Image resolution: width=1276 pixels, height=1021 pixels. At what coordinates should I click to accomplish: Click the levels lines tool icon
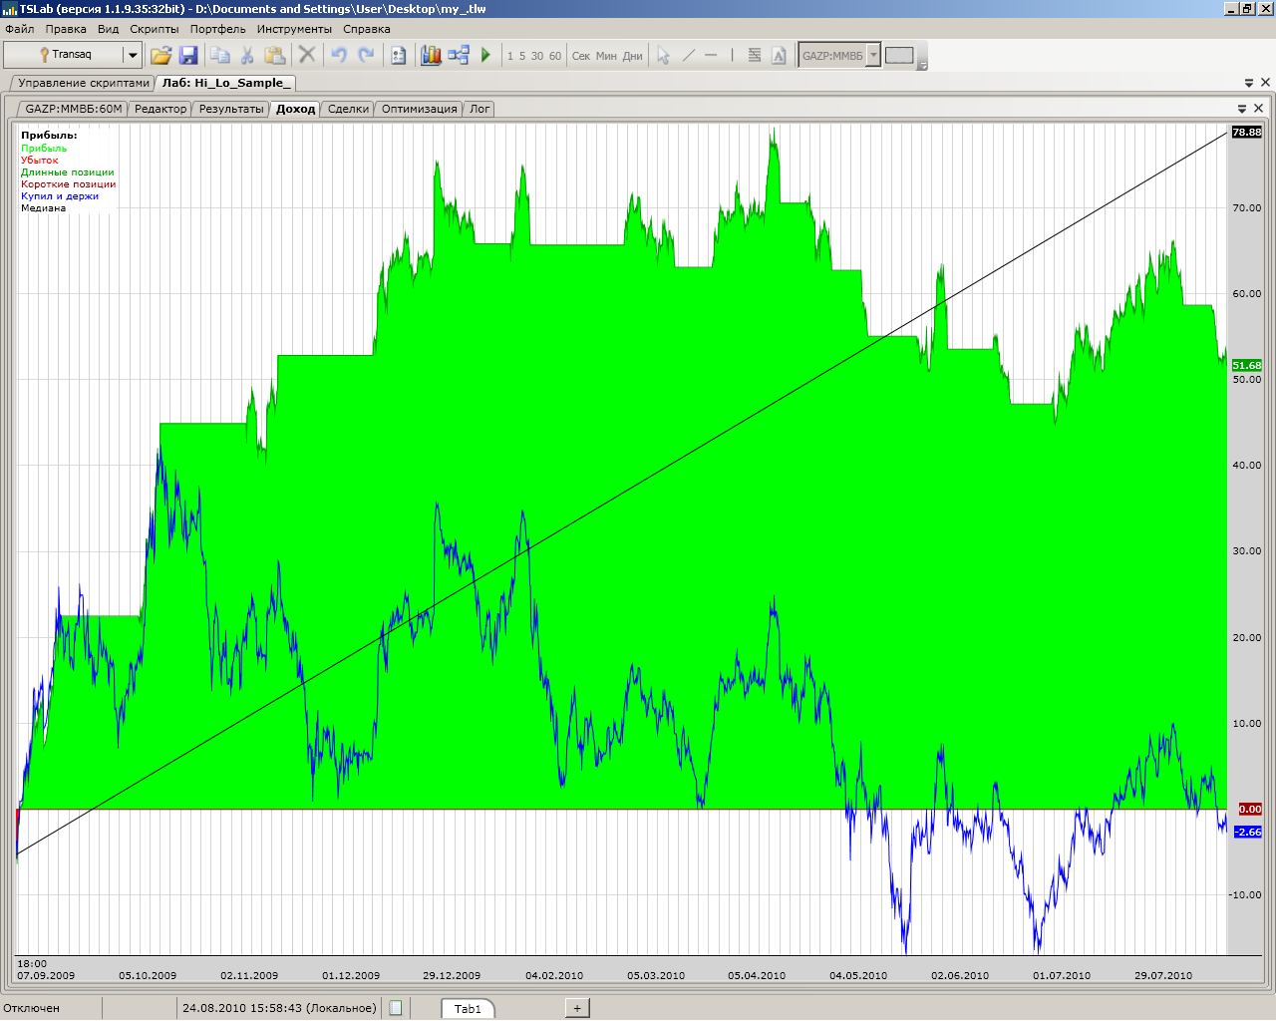point(755,55)
